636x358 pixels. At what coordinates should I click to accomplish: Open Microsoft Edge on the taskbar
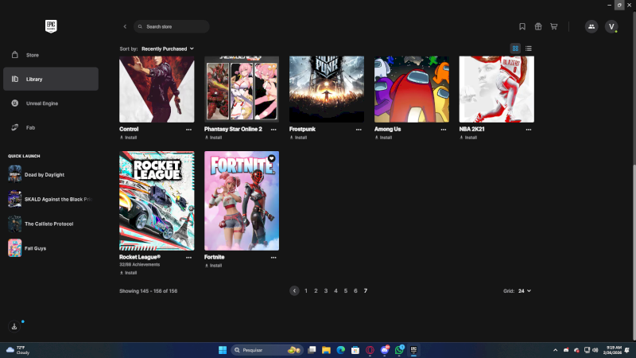click(x=341, y=350)
